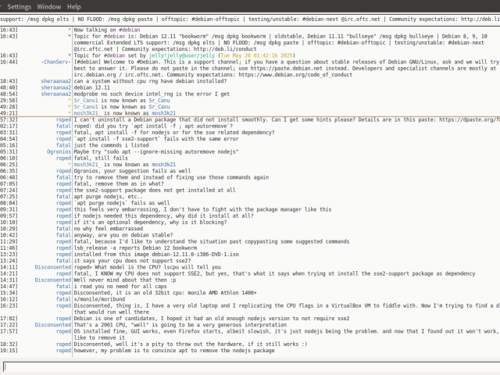Viewport: 500px width, 375px height.
Task: Select sheraanaa2 beside "can a system without cpu rng"
Action: tap(55, 81)
